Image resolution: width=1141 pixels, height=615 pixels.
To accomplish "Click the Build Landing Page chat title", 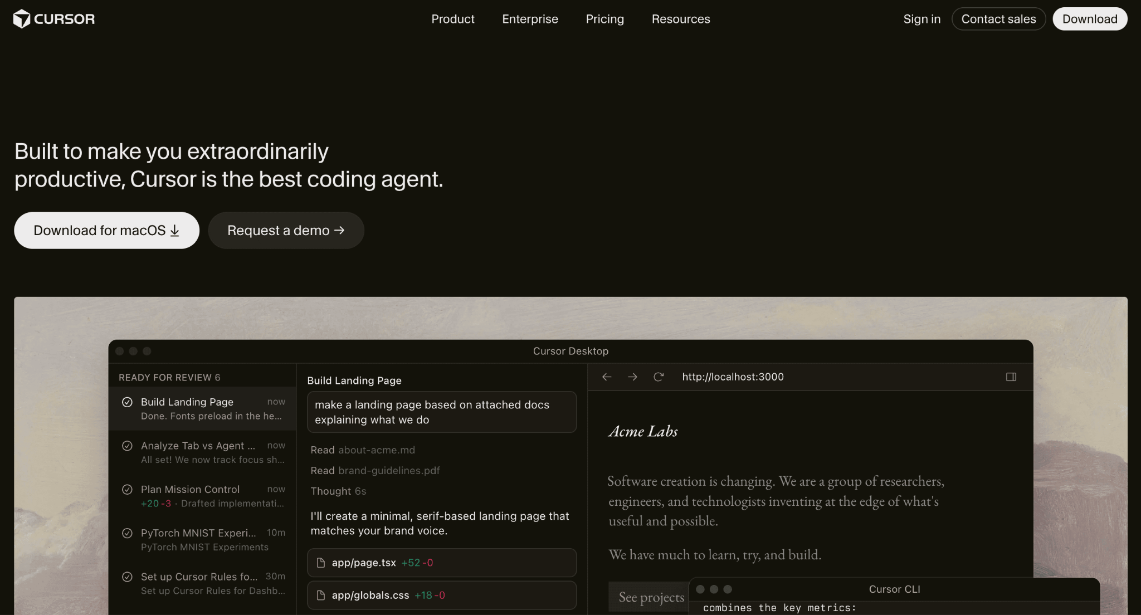I will tap(354, 381).
